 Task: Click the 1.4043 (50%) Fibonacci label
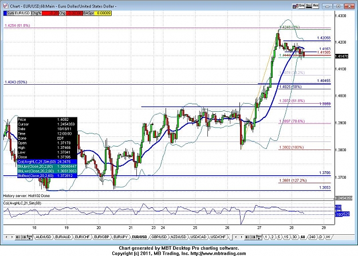(x=16, y=82)
